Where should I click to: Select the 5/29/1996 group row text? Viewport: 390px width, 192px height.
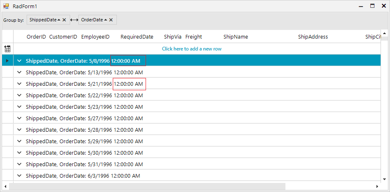pos(84,141)
